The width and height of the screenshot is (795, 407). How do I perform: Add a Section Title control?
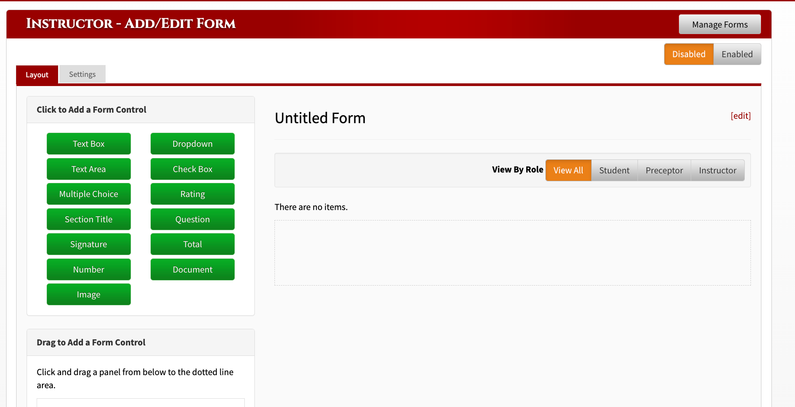(89, 219)
